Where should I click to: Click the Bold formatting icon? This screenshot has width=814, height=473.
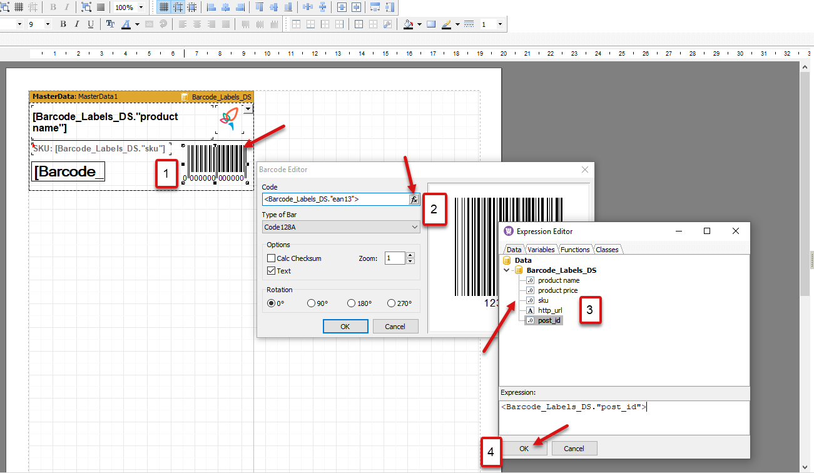tap(63, 24)
